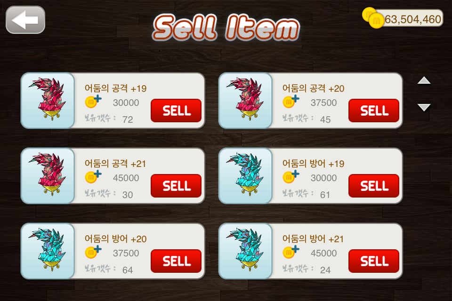Tap coin-plus icon beside 37500 for 공격 +20
Viewport: 452px width, 301px height.
tap(291, 101)
